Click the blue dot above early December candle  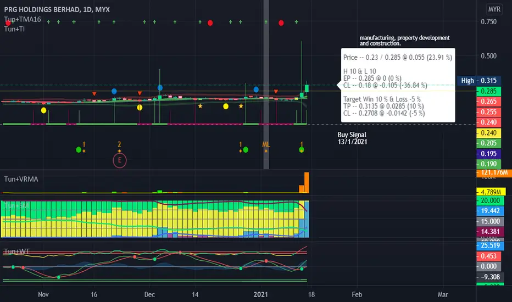tap(160, 87)
